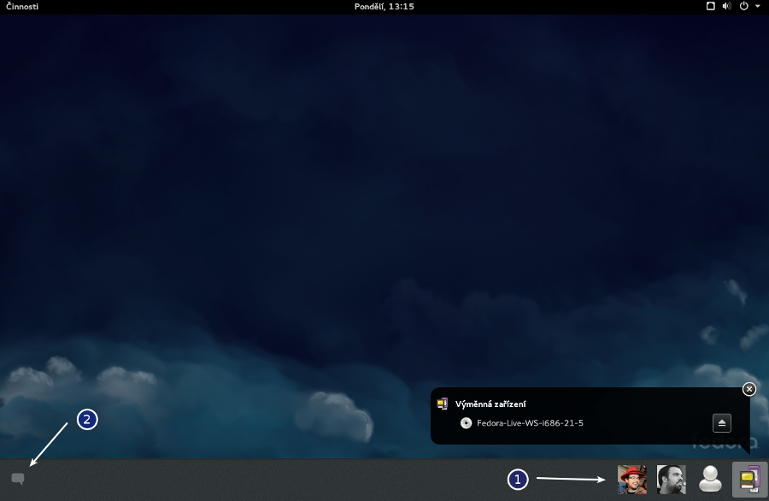Open chat with red-hat avatar contact
This screenshot has height=501, width=769.
pos(632,480)
